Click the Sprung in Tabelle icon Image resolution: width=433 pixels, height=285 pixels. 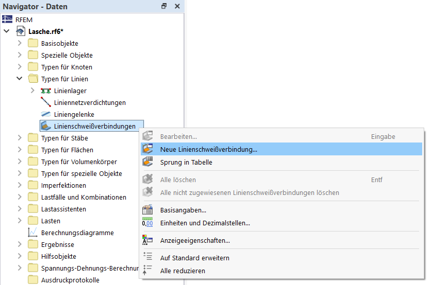147,162
